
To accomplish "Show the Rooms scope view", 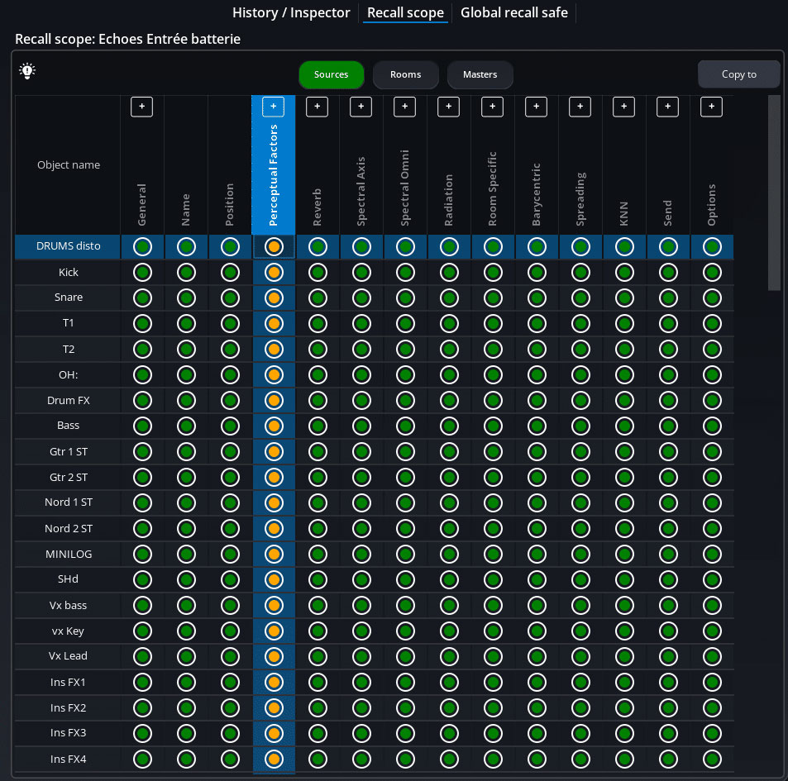I will [x=405, y=74].
